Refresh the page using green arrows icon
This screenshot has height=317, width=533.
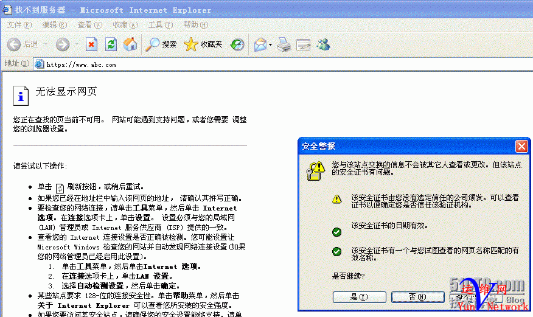(x=111, y=44)
